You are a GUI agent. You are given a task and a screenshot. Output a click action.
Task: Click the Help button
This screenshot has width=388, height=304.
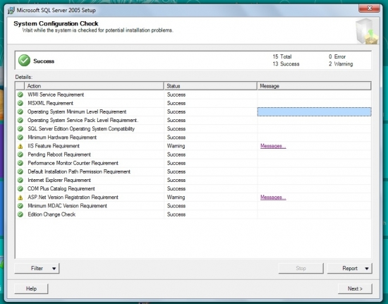[x=31, y=288]
